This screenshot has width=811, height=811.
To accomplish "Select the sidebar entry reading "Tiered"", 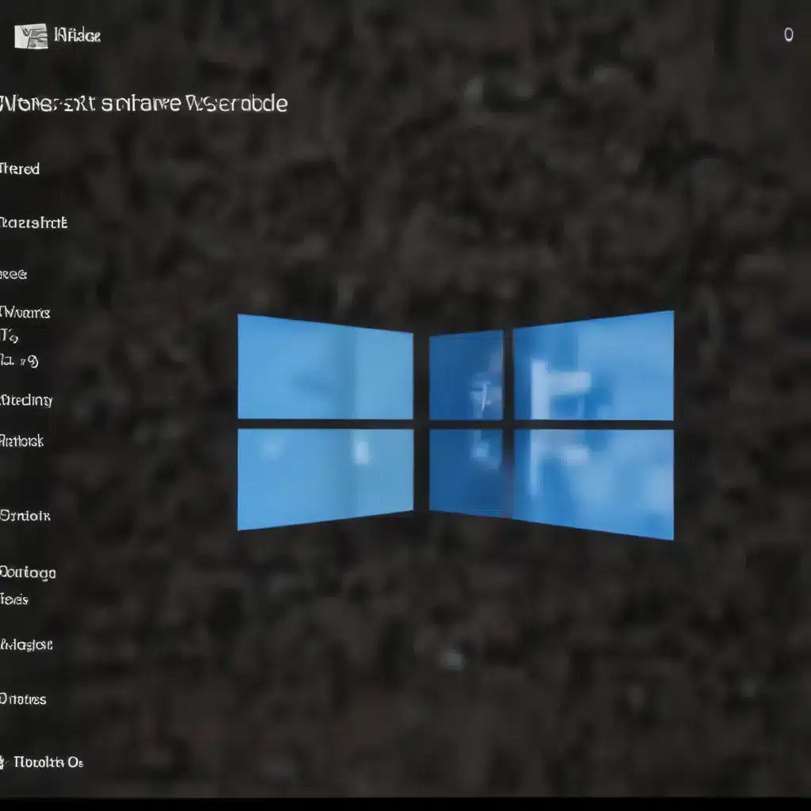I will tap(20, 169).
